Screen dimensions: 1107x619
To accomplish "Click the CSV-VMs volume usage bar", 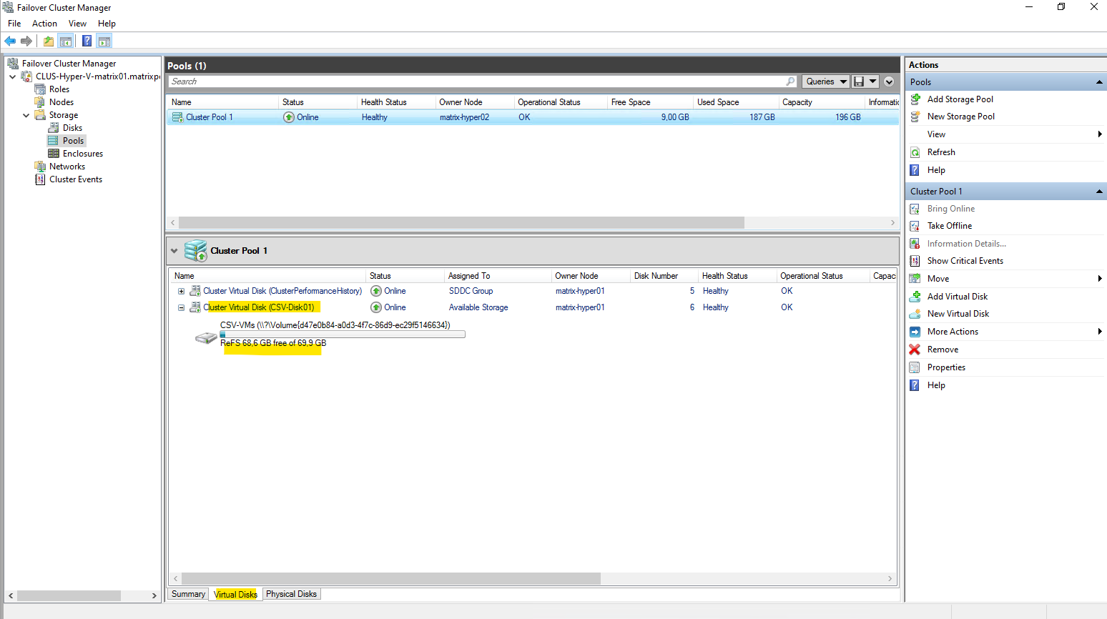I will tap(343, 334).
